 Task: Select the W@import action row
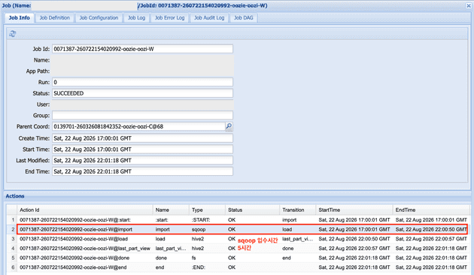click(239, 229)
